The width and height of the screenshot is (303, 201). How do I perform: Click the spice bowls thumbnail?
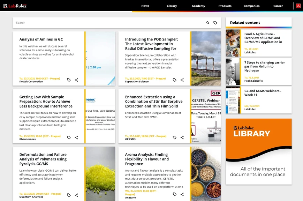[206, 174]
